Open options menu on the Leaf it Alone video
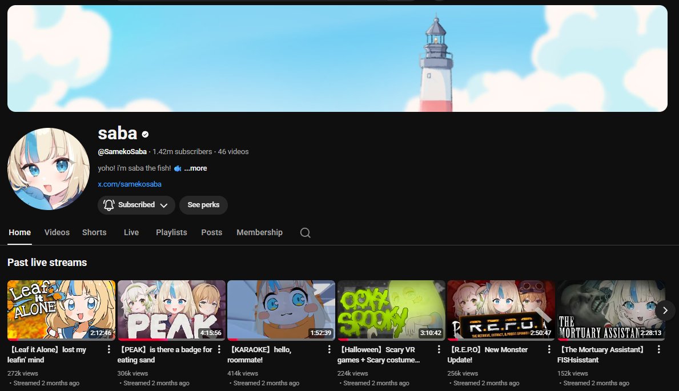The height and width of the screenshot is (391, 679). 109,349
